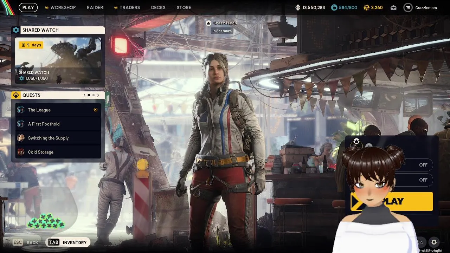Open the WORKSHOP tab

[63, 7]
